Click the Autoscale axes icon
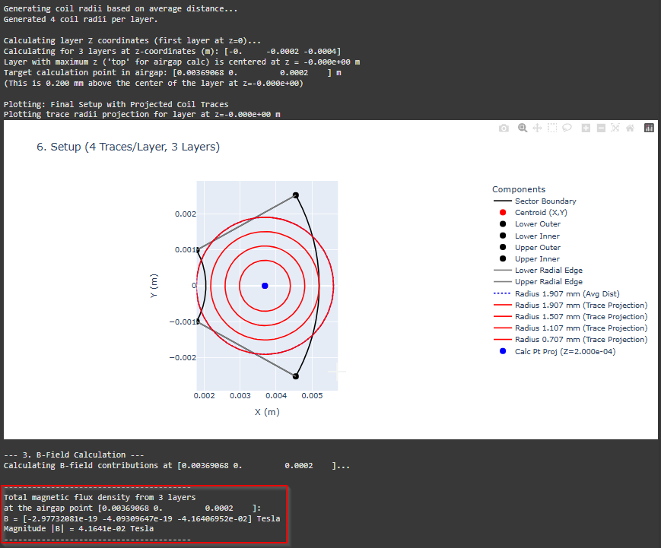Image resolution: width=661 pixels, height=548 pixels. tap(615, 128)
